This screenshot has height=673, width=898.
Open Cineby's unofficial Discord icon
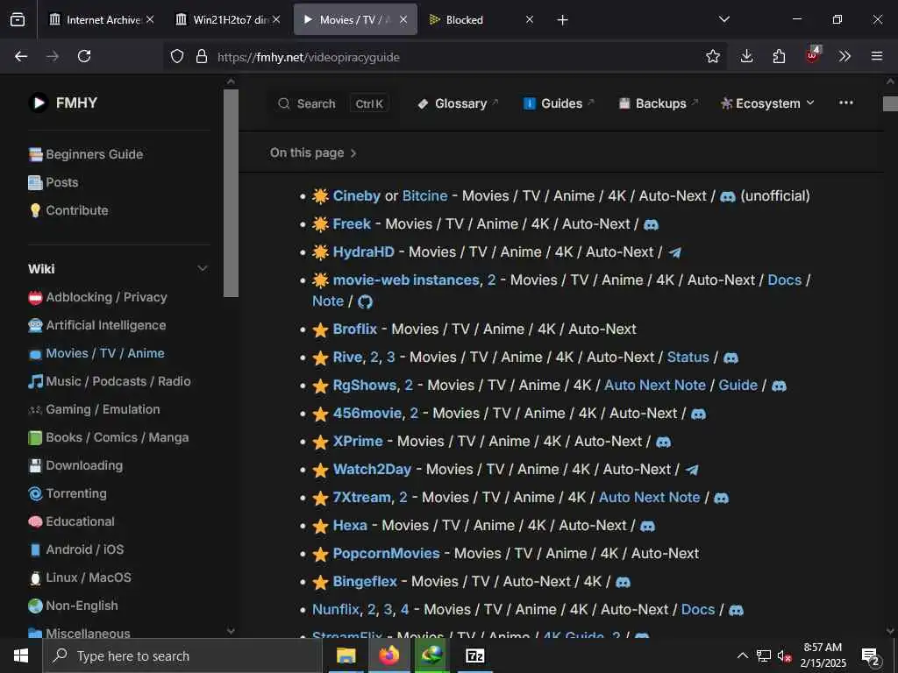[x=728, y=197]
